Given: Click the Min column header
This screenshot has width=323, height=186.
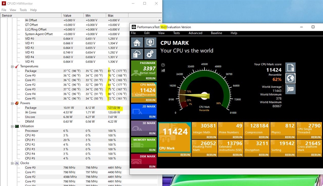Looking at the screenshot, I should click(95, 15).
